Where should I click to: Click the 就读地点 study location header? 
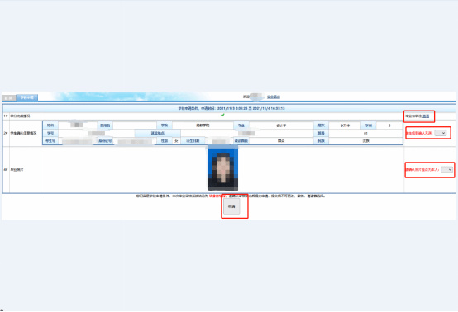point(157,133)
